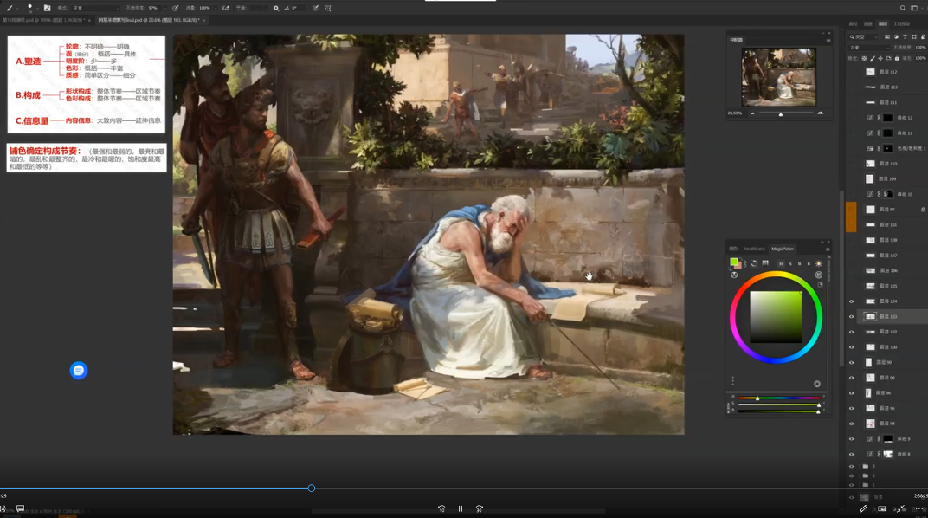Hide layer 102 via eye icon
This screenshot has height=518, width=928.
(852, 332)
